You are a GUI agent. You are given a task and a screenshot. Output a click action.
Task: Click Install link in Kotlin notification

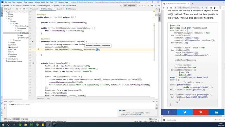139,115
